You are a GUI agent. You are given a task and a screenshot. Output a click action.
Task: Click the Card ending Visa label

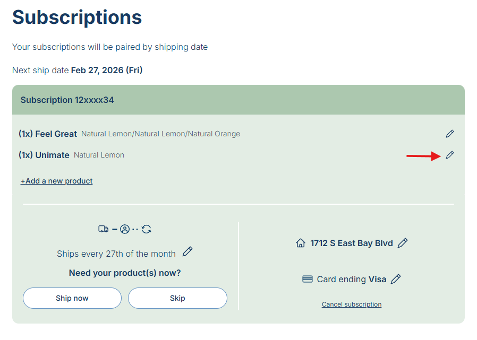click(351, 279)
